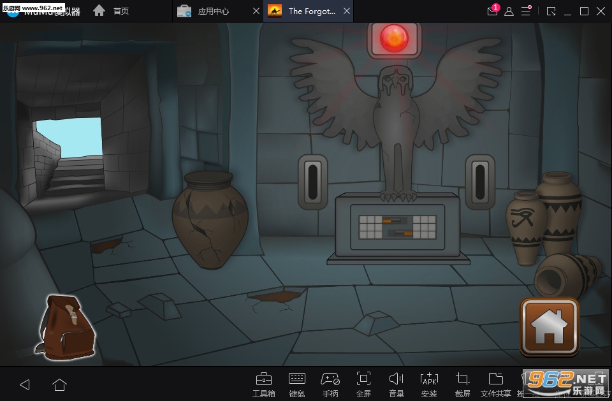Examine the large cracked clay pot
The height and width of the screenshot is (401, 612).
pos(210,220)
